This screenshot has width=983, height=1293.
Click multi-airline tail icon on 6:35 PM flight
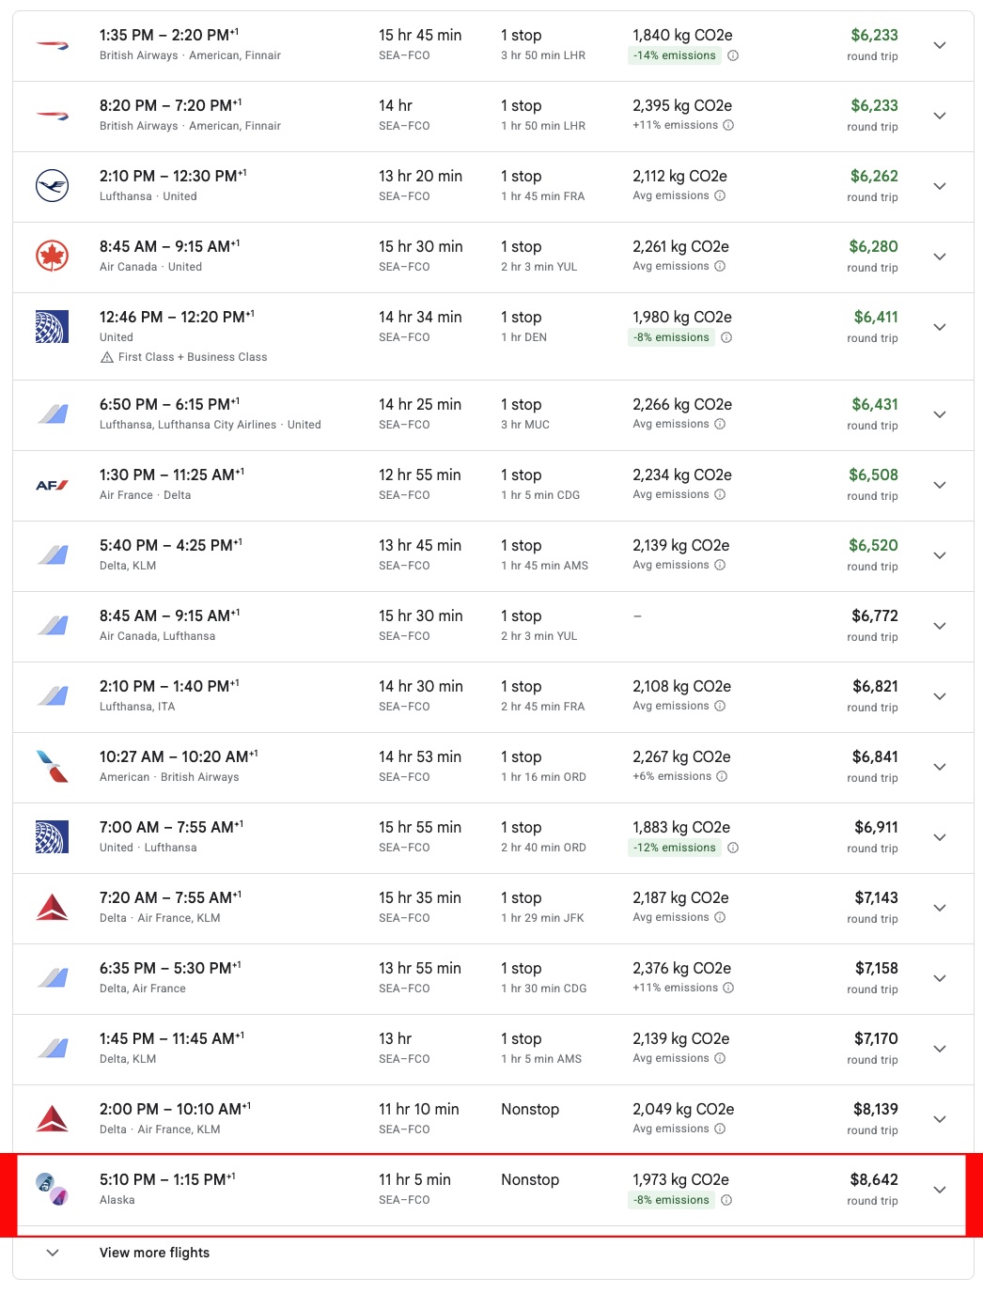click(53, 978)
